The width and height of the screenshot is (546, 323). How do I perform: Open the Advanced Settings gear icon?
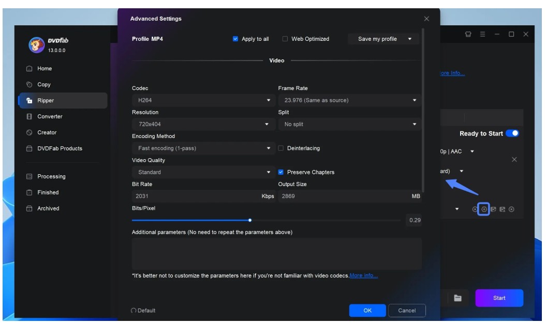point(484,209)
